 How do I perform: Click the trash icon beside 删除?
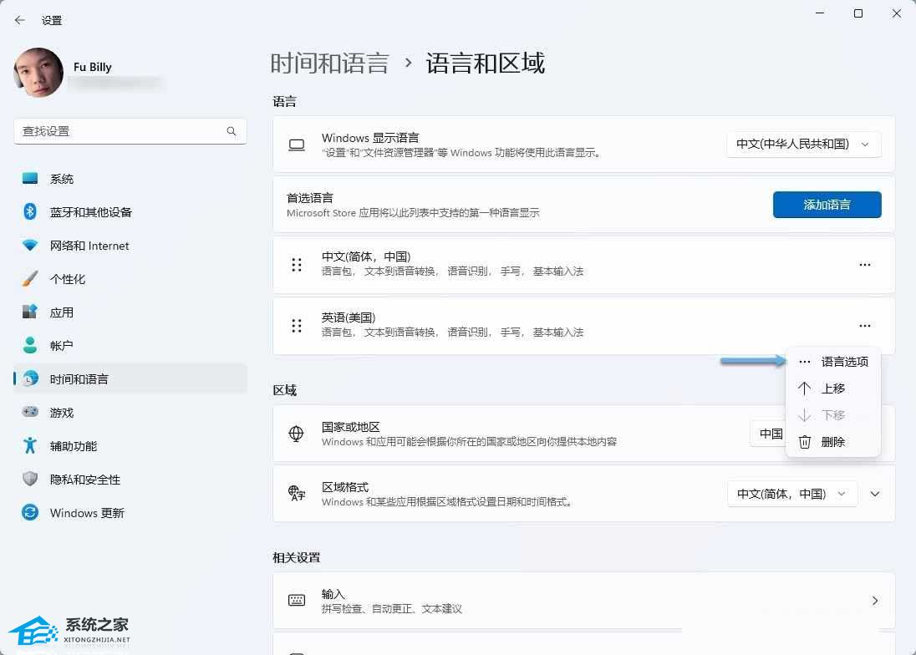point(804,442)
